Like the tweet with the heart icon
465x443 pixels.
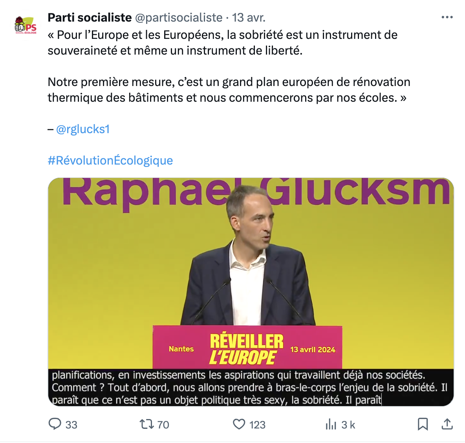pos(239,424)
